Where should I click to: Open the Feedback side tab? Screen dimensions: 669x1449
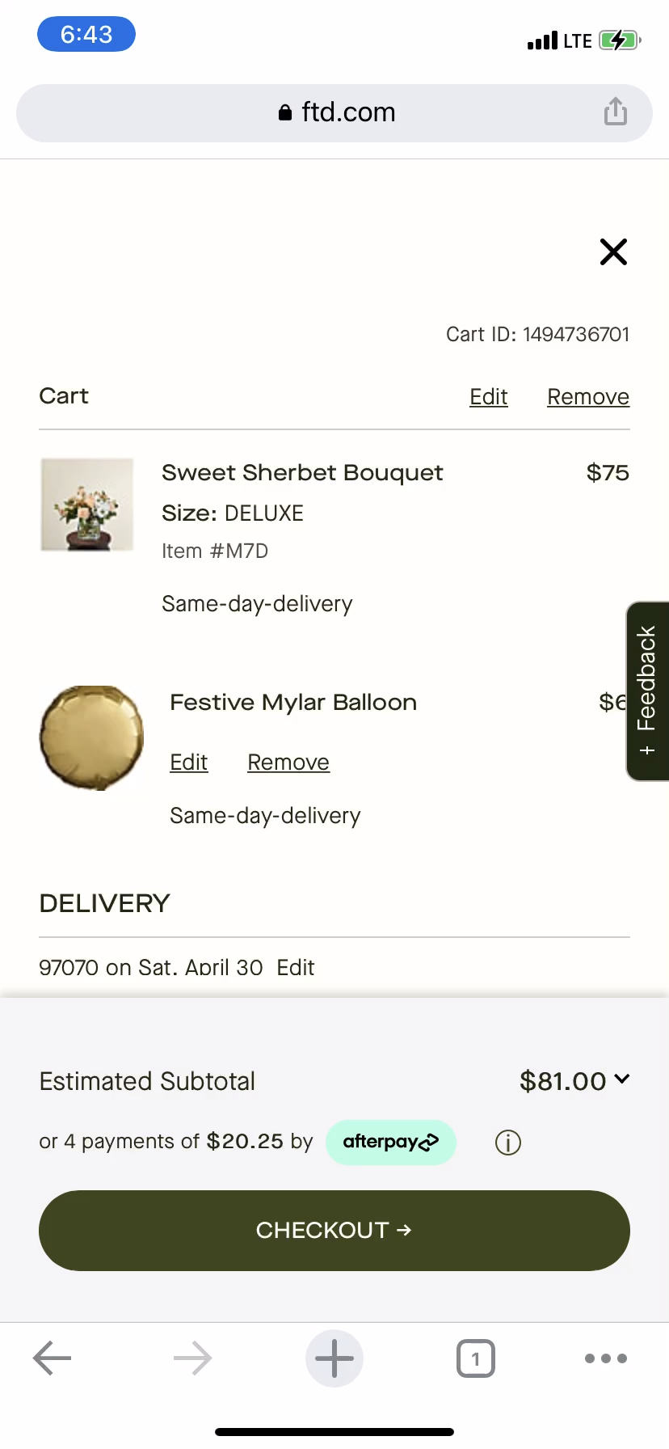tap(647, 691)
